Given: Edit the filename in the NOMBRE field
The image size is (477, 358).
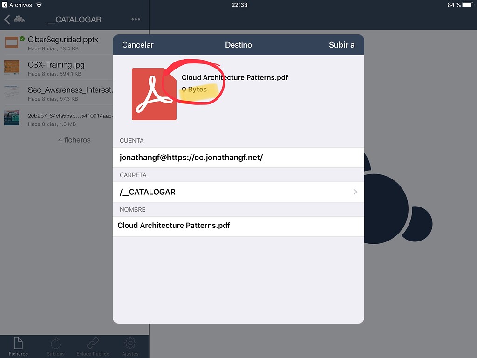Looking at the screenshot, I should coord(238,225).
